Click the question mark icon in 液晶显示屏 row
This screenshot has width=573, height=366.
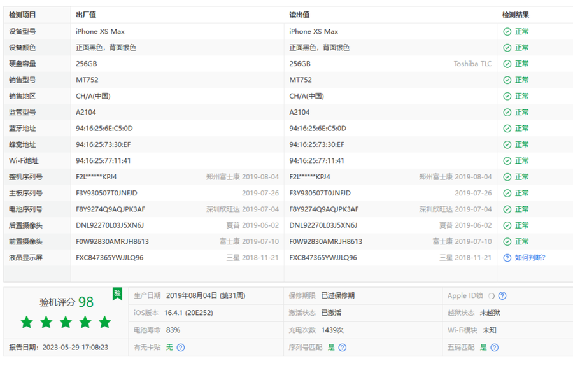507,258
